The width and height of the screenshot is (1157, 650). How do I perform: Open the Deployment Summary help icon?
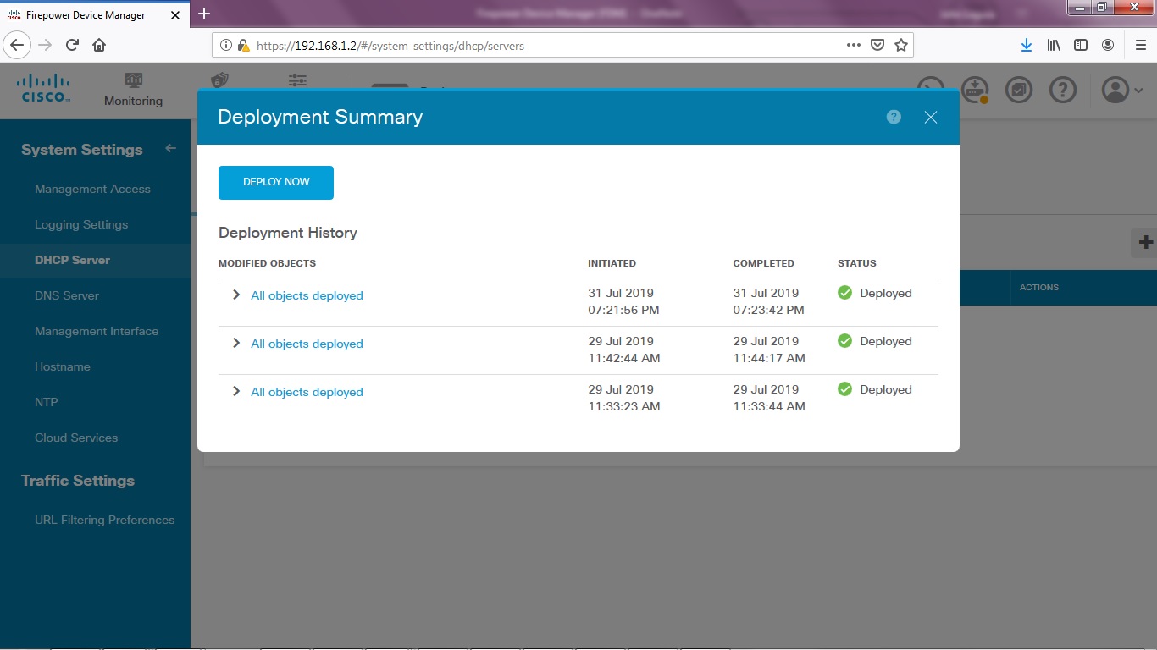click(x=893, y=117)
